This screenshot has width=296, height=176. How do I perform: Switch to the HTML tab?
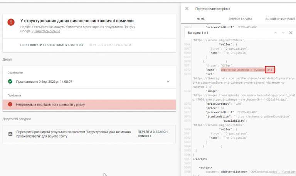pyautogui.click(x=201, y=19)
